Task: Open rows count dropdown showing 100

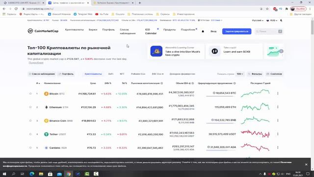Action: (240, 74)
